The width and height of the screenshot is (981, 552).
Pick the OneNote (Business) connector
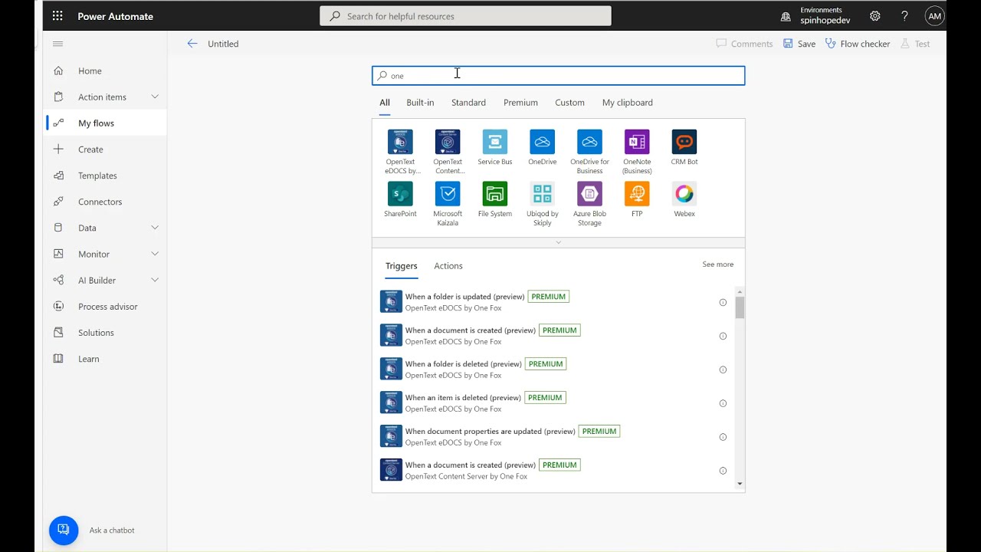pos(637,142)
